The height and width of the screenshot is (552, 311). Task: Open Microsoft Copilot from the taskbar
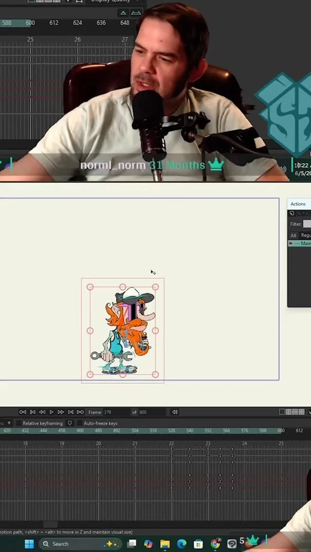[x=148, y=544]
